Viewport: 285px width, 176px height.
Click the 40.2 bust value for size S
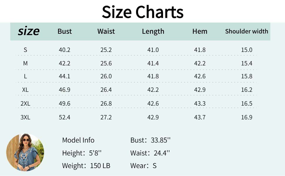click(x=65, y=50)
